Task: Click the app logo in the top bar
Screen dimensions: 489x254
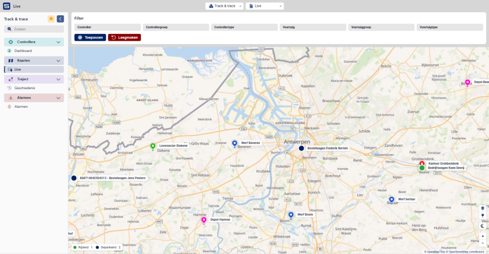Action: pos(7,6)
